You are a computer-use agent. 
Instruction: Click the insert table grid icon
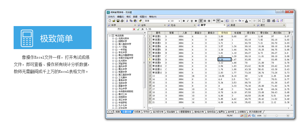[x=269, y=21]
